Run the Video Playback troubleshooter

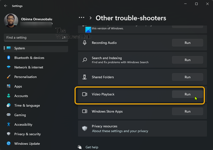[187, 94]
